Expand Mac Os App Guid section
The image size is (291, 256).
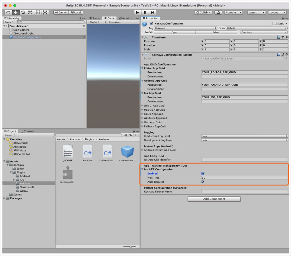142,110
